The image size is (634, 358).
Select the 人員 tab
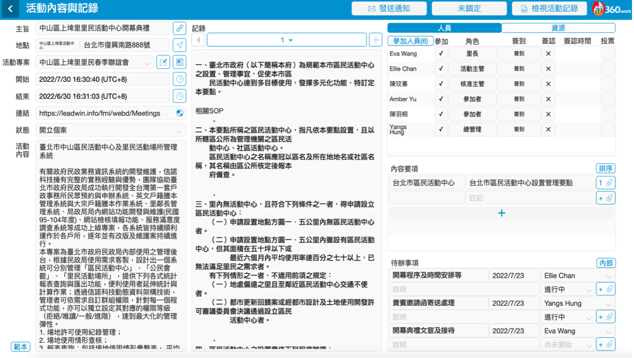point(444,28)
